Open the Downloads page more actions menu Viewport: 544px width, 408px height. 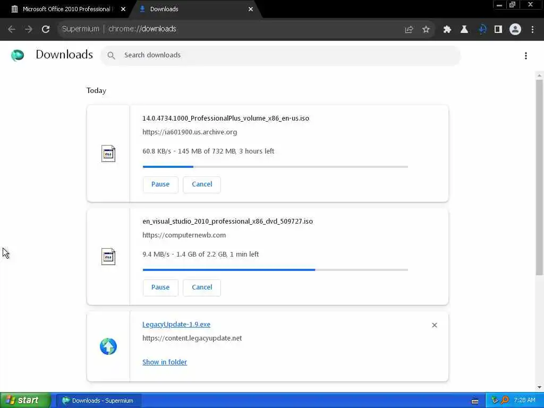(x=526, y=56)
